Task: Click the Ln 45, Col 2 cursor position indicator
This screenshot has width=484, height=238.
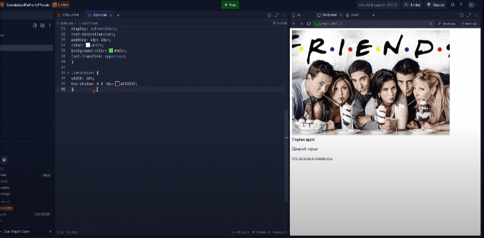Action: (241, 232)
